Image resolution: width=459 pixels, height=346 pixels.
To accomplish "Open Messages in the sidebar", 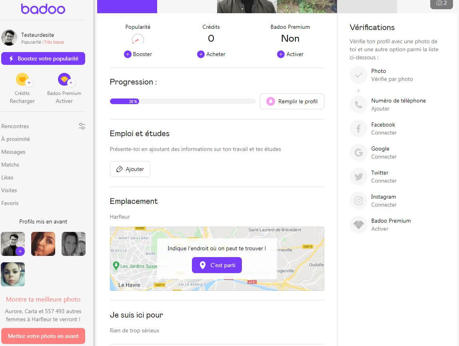I will click(x=13, y=152).
